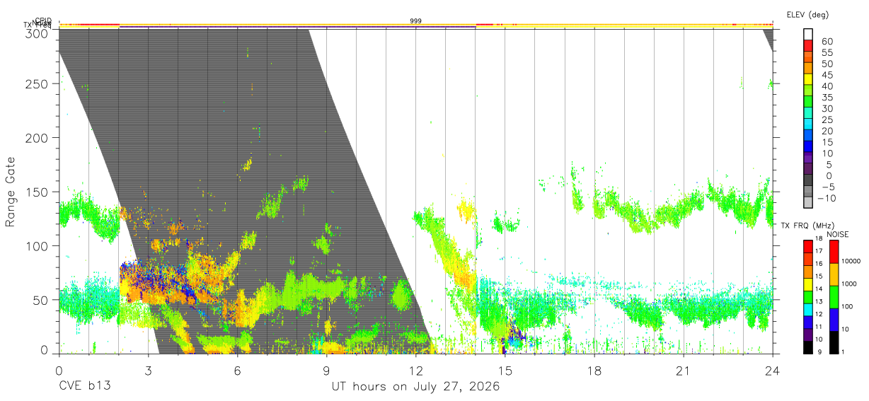Click the ELEV colorbar tick label '45'

(x=827, y=75)
